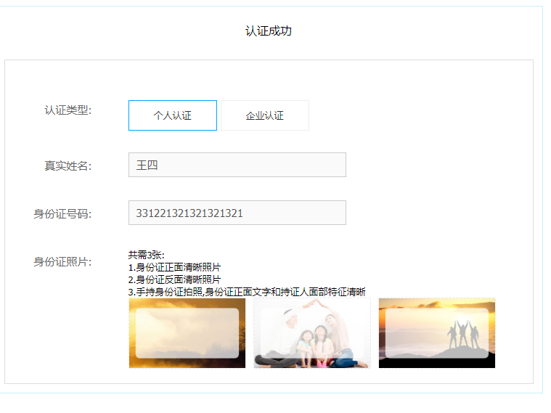Open the first ID photo with golden clouds
The image size is (551, 413).
[x=187, y=333]
